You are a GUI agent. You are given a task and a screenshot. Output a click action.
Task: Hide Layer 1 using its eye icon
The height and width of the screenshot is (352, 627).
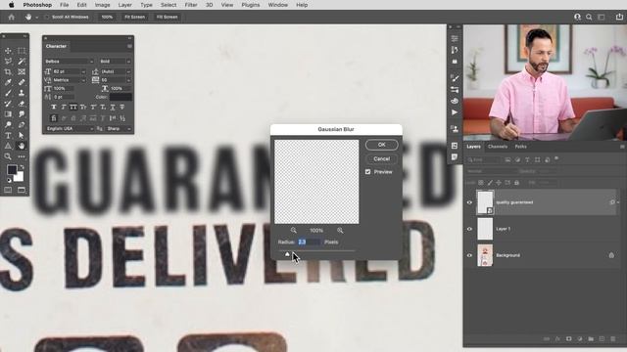tap(469, 229)
